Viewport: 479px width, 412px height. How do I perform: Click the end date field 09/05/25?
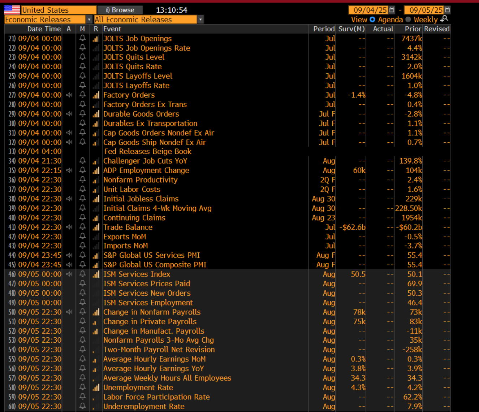tap(424, 10)
